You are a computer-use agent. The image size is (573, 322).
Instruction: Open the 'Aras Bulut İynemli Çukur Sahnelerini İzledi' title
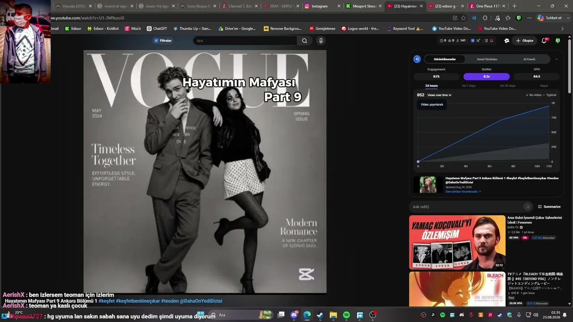click(x=535, y=220)
